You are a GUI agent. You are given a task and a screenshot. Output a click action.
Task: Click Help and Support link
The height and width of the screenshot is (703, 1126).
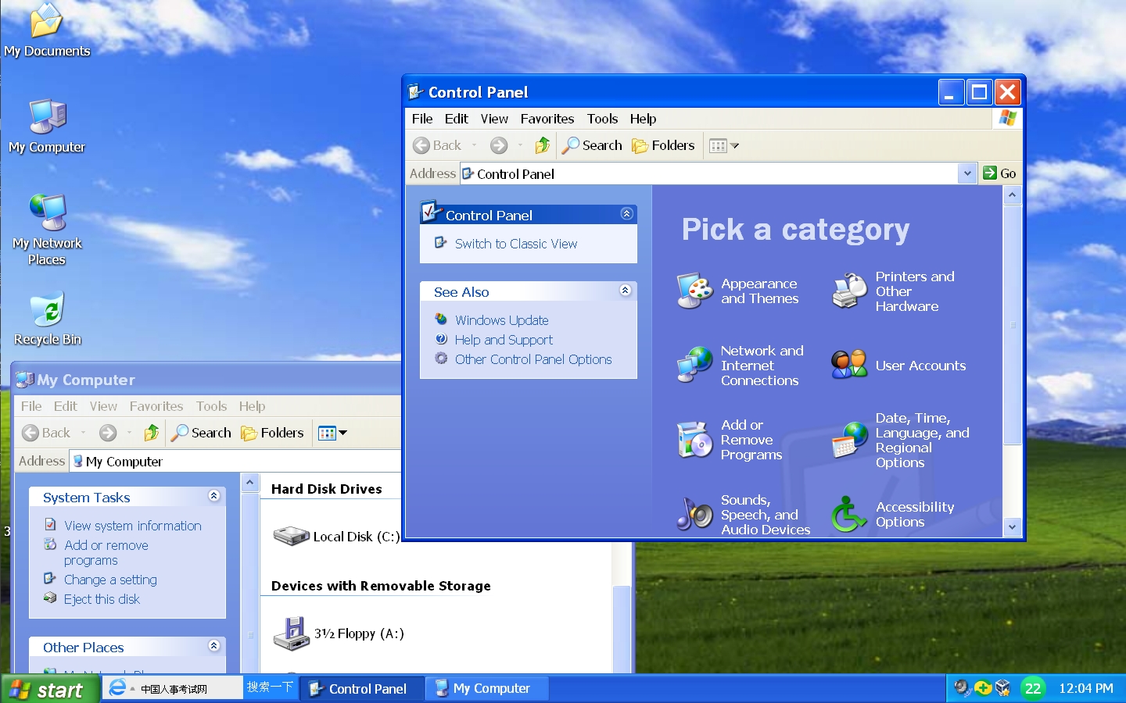[504, 340]
